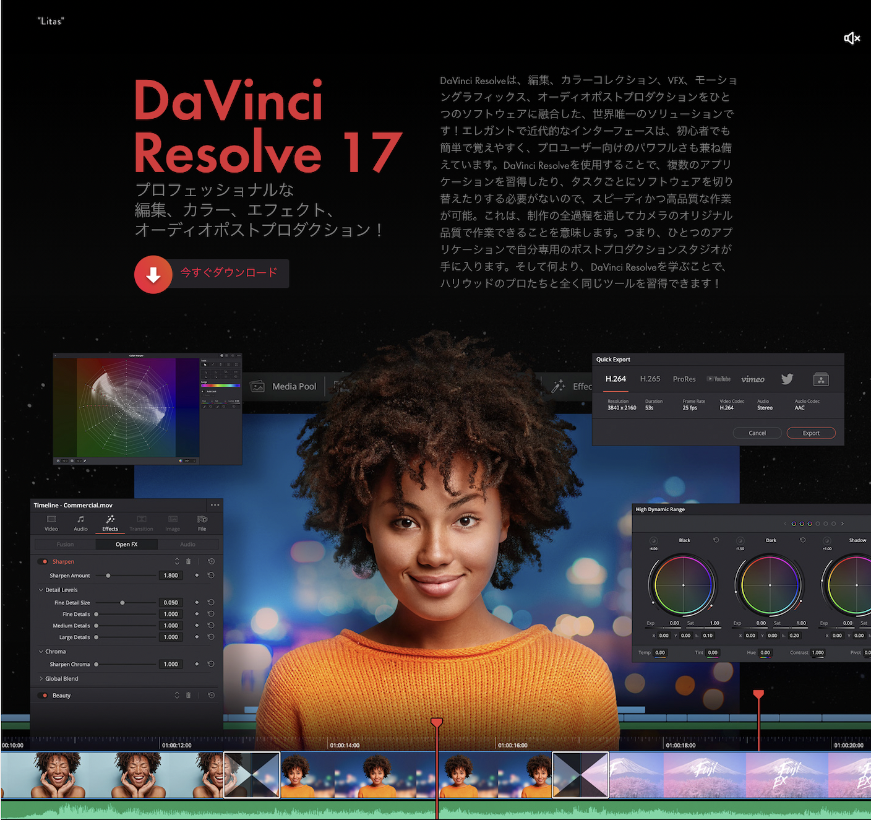Click the Sharpen Amount 1.800 value field

171,576
